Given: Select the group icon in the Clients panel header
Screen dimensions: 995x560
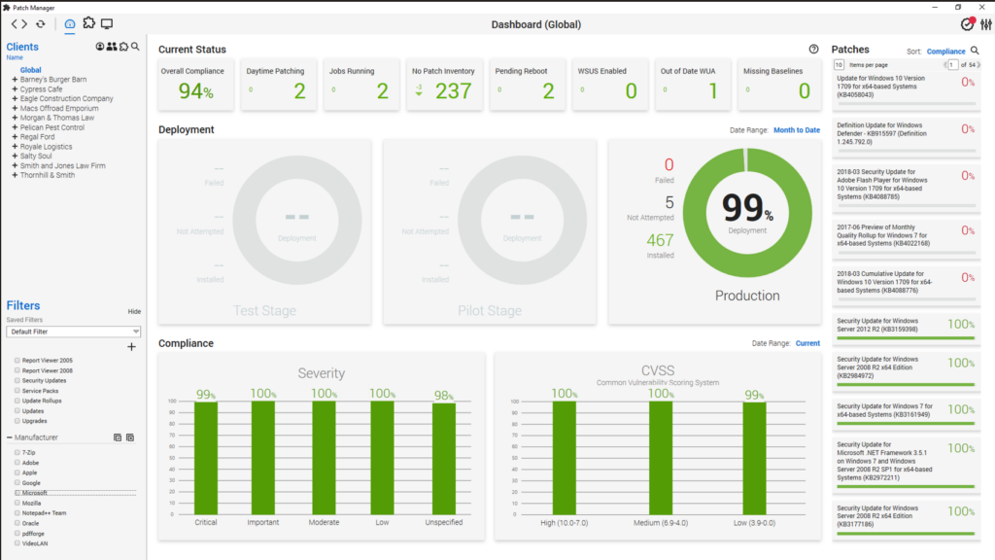Looking at the screenshot, I should [x=111, y=46].
